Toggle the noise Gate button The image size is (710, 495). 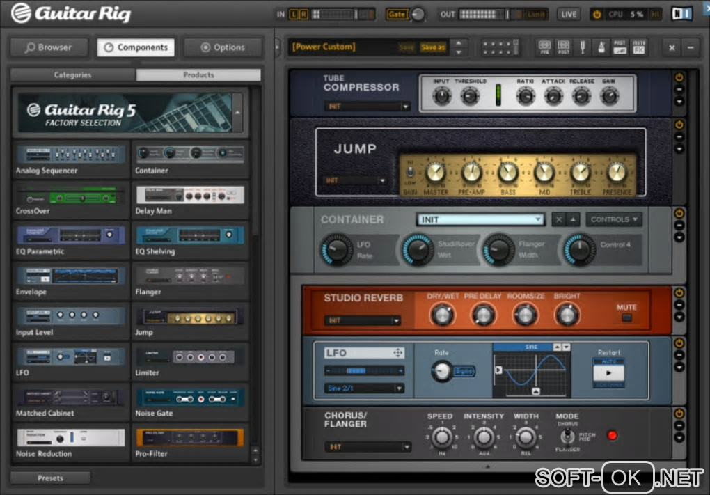(x=397, y=15)
